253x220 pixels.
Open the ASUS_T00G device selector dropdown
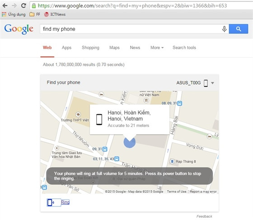[212, 83]
